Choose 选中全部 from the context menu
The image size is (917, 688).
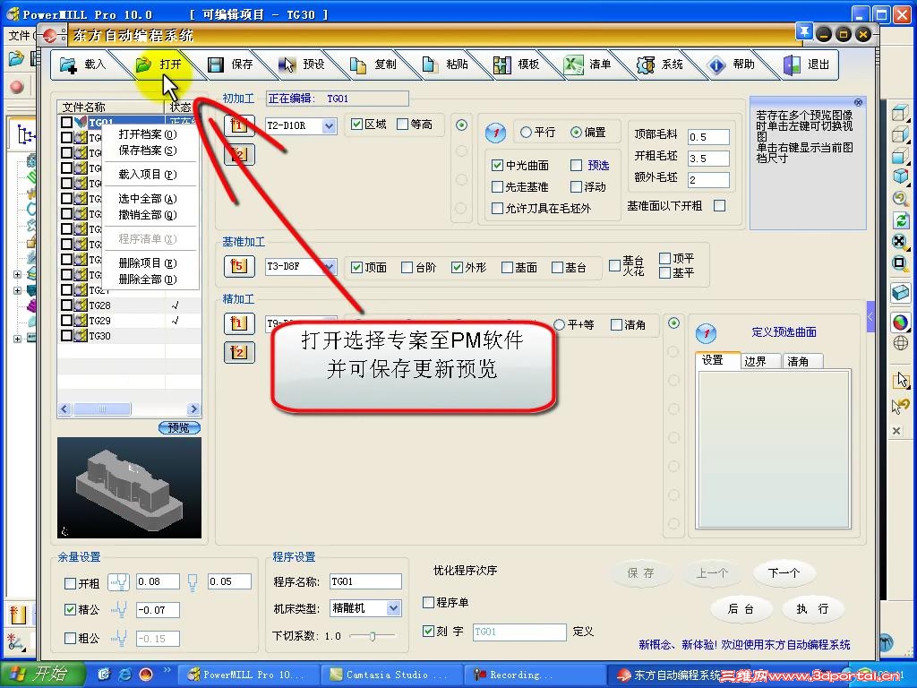[x=148, y=199]
